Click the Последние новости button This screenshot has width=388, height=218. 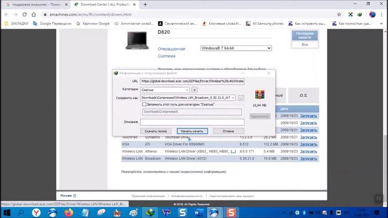(x=304, y=35)
